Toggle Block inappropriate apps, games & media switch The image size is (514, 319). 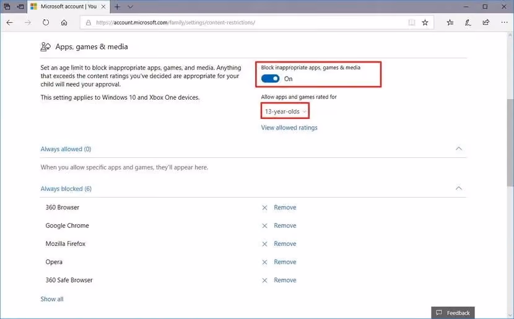tap(271, 79)
